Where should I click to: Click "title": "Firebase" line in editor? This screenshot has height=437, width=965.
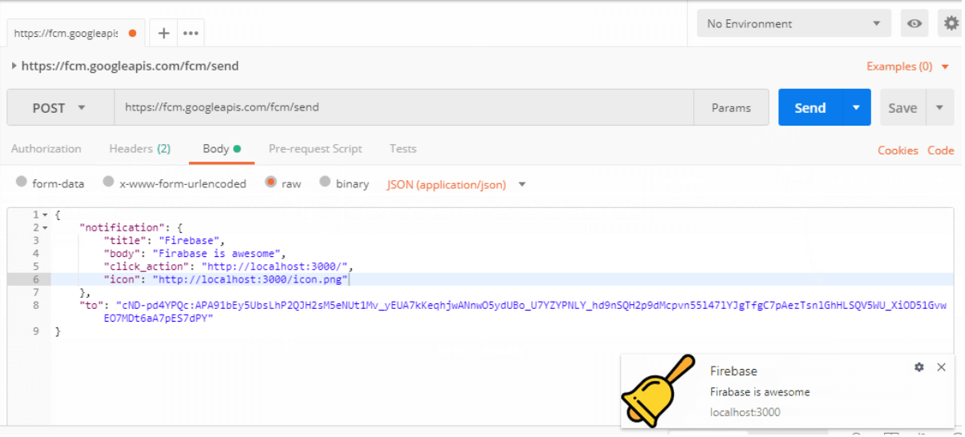click(164, 240)
